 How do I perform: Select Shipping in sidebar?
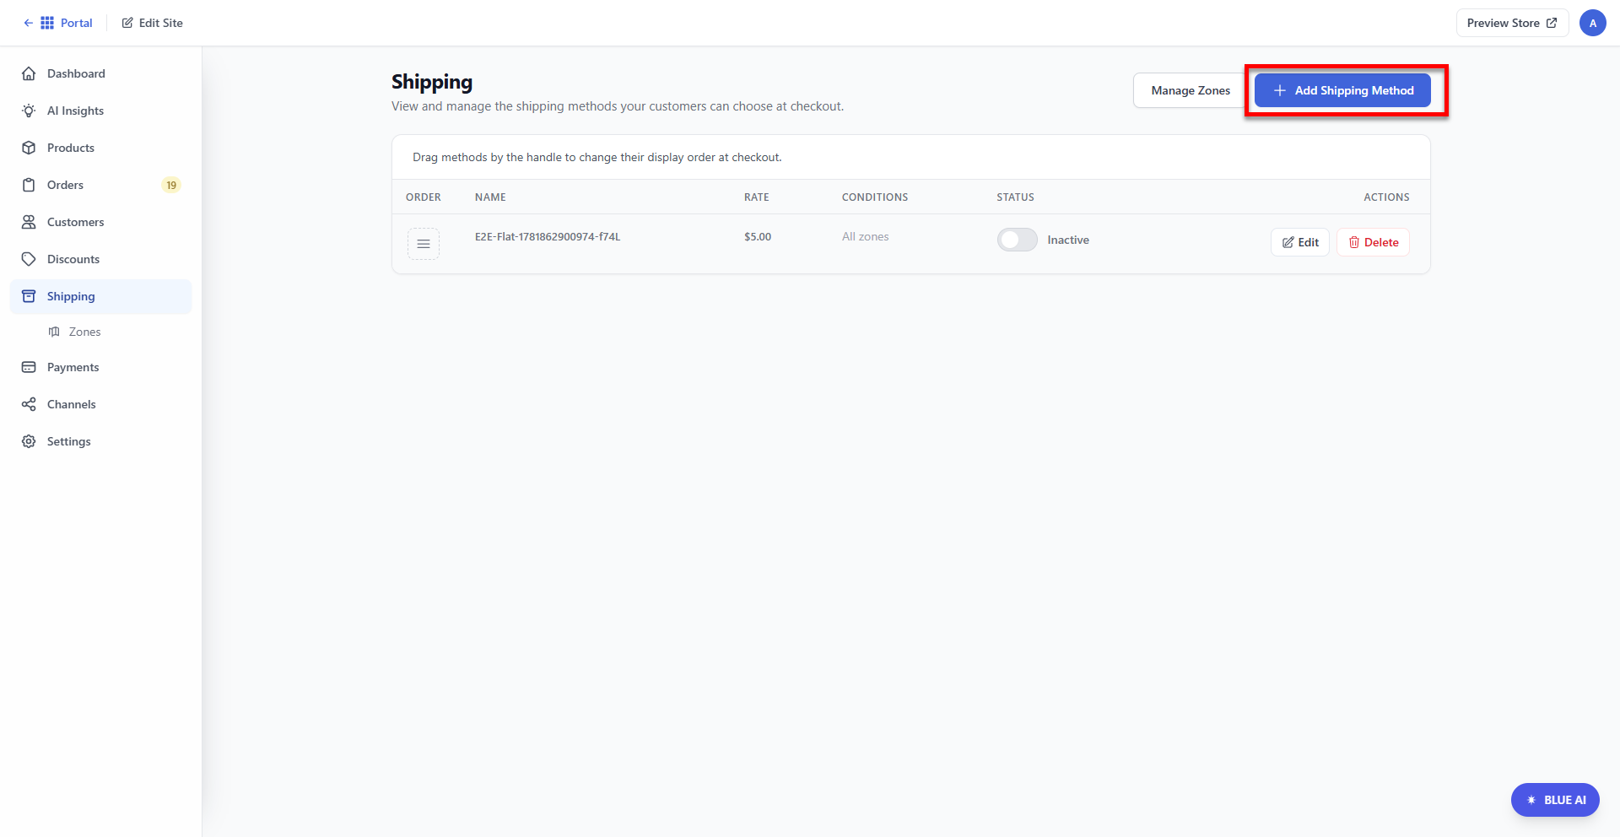tap(101, 296)
